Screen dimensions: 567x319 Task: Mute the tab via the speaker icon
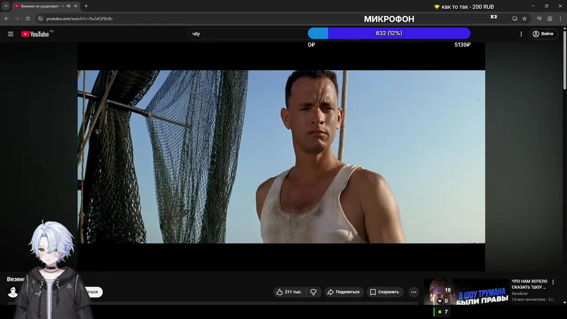click(68, 6)
